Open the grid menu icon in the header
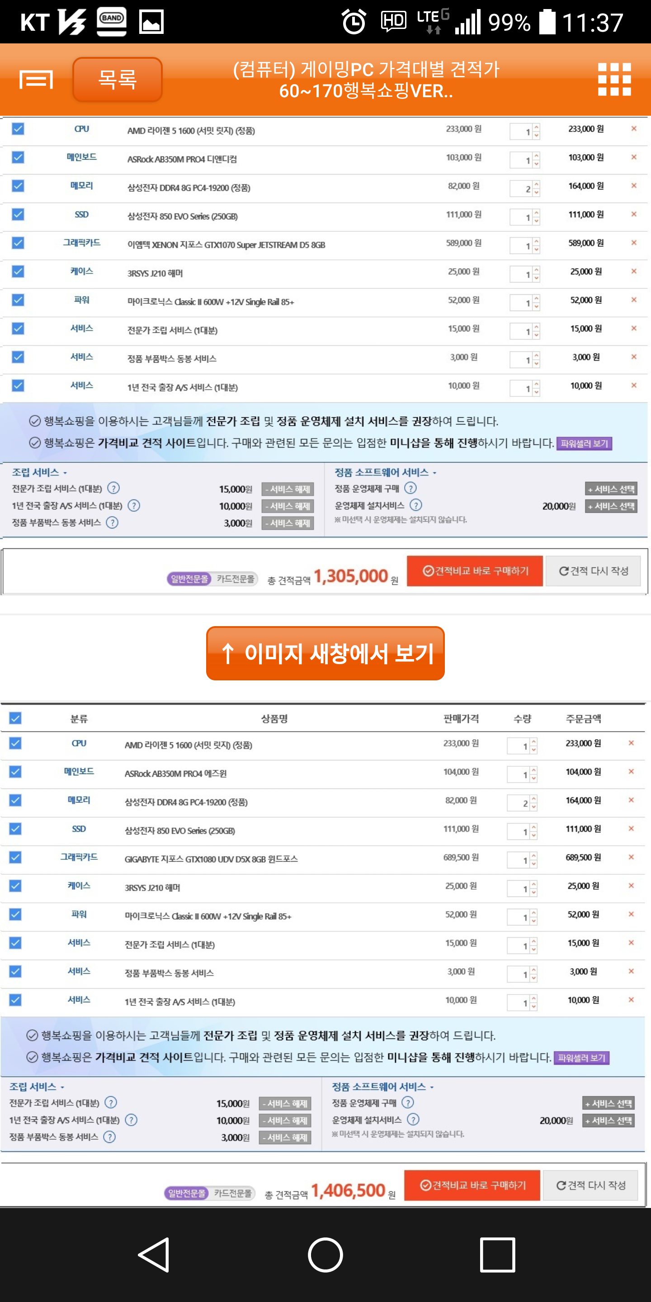The width and height of the screenshot is (651, 1302). coord(614,80)
